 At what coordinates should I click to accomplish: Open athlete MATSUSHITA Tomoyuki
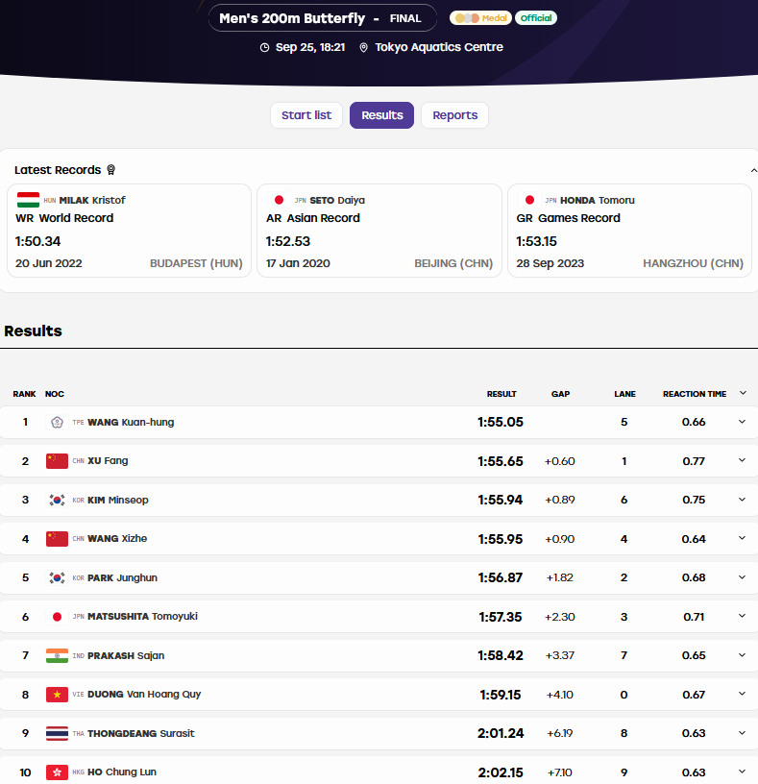click(x=142, y=617)
